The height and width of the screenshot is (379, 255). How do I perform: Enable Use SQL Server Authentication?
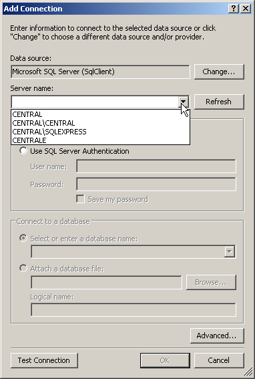click(23, 151)
